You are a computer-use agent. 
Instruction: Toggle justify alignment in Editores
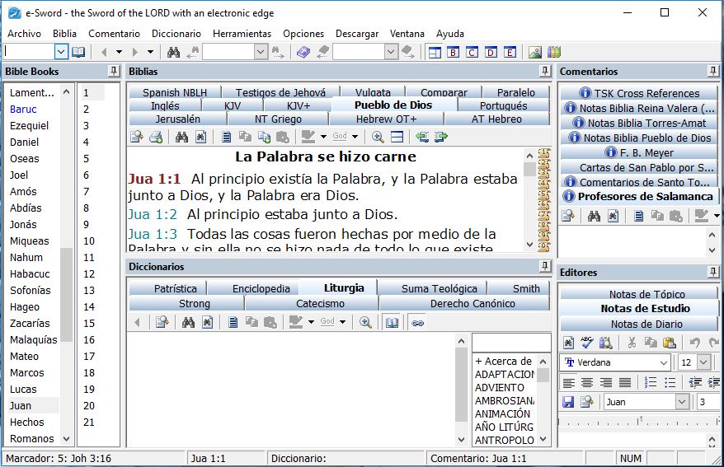pyautogui.click(x=625, y=382)
